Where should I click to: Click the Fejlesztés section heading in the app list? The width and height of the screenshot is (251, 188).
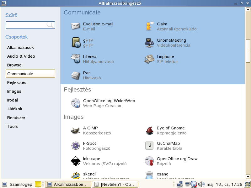pos(77,90)
